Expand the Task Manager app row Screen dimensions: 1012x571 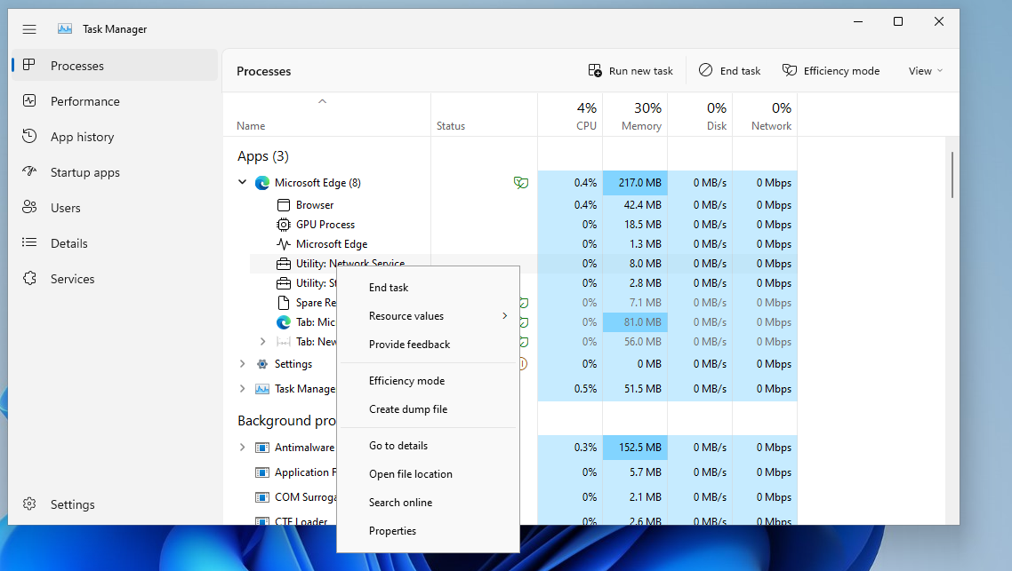coord(242,389)
